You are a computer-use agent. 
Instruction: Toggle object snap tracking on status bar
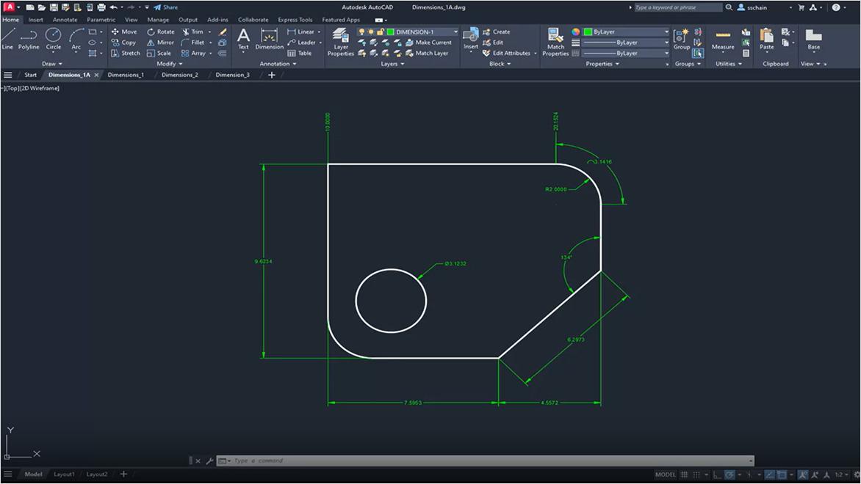click(x=768, y=474)
